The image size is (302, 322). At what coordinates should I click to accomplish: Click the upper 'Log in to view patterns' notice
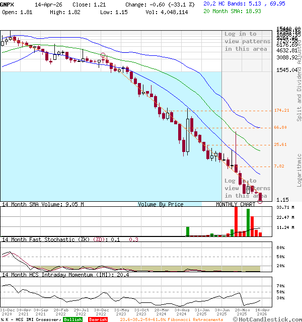pyautogui.click(x=247, y=41)
